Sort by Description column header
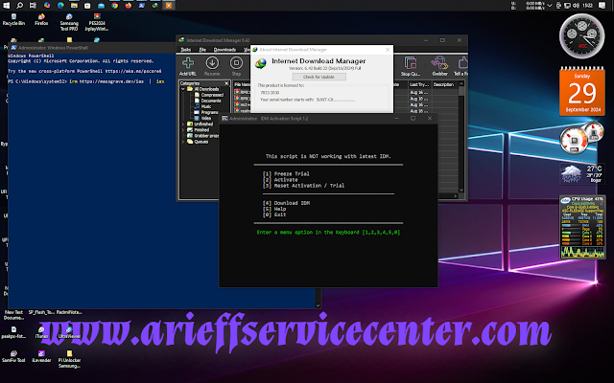The width and height of the screenshot is (614, 383). [444, 84]
